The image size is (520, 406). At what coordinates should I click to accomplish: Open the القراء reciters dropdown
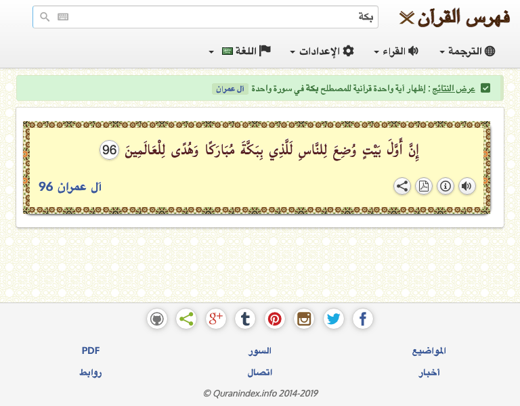click(396, 51)
